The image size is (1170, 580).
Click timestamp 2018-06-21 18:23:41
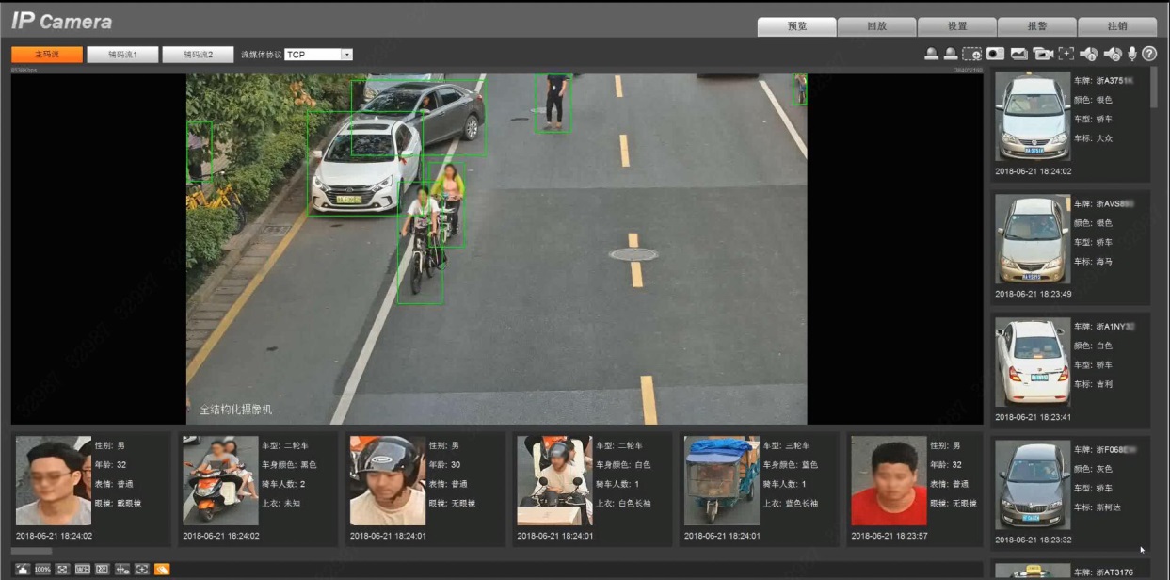(x=1034, y=417)
